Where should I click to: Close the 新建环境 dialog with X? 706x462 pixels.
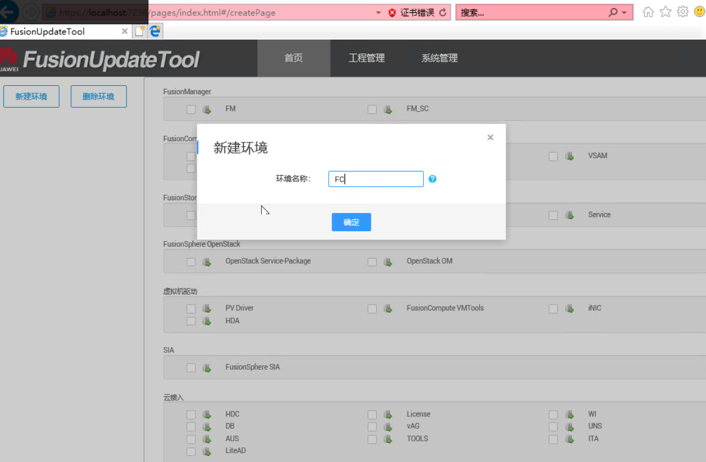491,138
